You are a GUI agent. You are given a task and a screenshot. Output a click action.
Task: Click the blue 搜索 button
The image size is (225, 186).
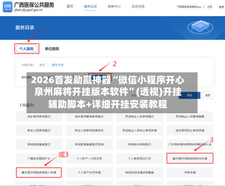tap(189, 95)
